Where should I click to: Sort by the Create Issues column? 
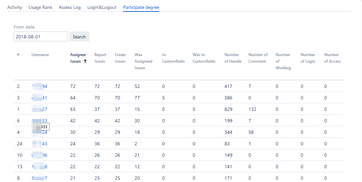(120, 58)
